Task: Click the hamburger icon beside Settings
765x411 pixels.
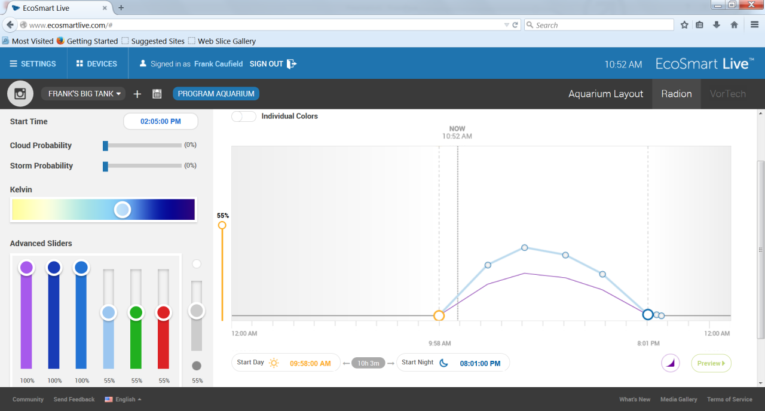Action: pyautogui.click(x=14, y=64)
